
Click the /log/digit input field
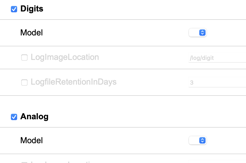coord(215,58)
